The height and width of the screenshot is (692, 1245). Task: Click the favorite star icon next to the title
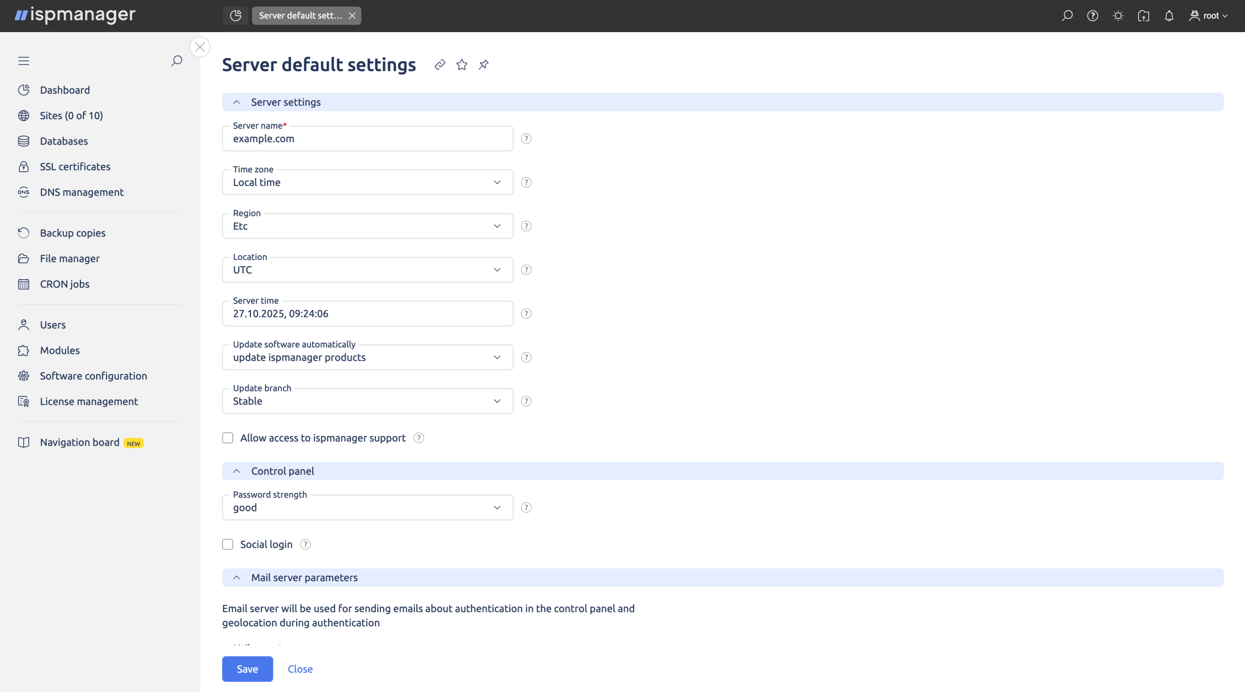point(462,65)
